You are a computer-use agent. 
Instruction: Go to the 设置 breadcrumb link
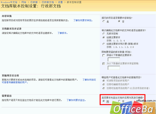click(x=60, y=2)
